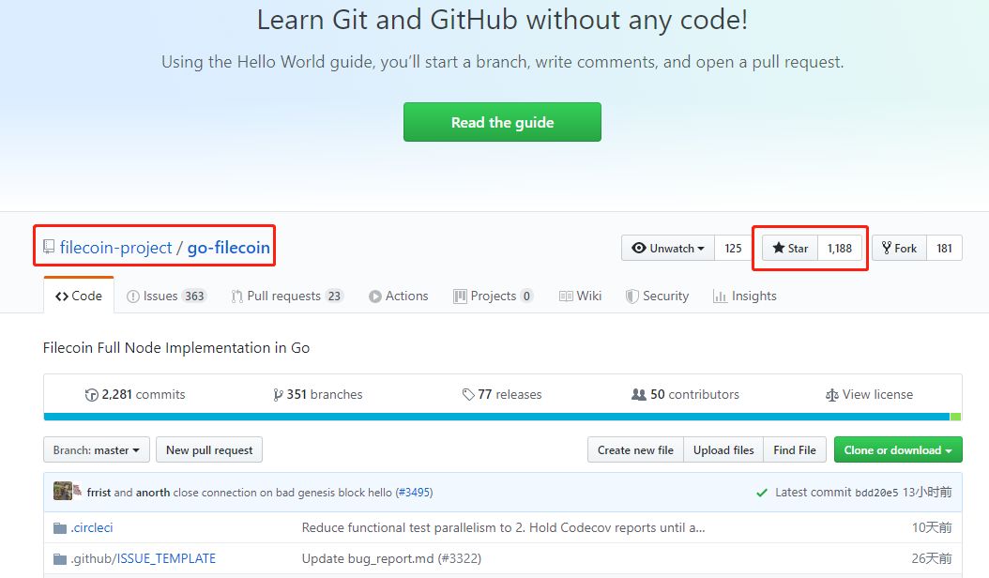This screenshot has height=578, width=989.
Task: Open the Projects tab
Action: click(x=494, y=296)
